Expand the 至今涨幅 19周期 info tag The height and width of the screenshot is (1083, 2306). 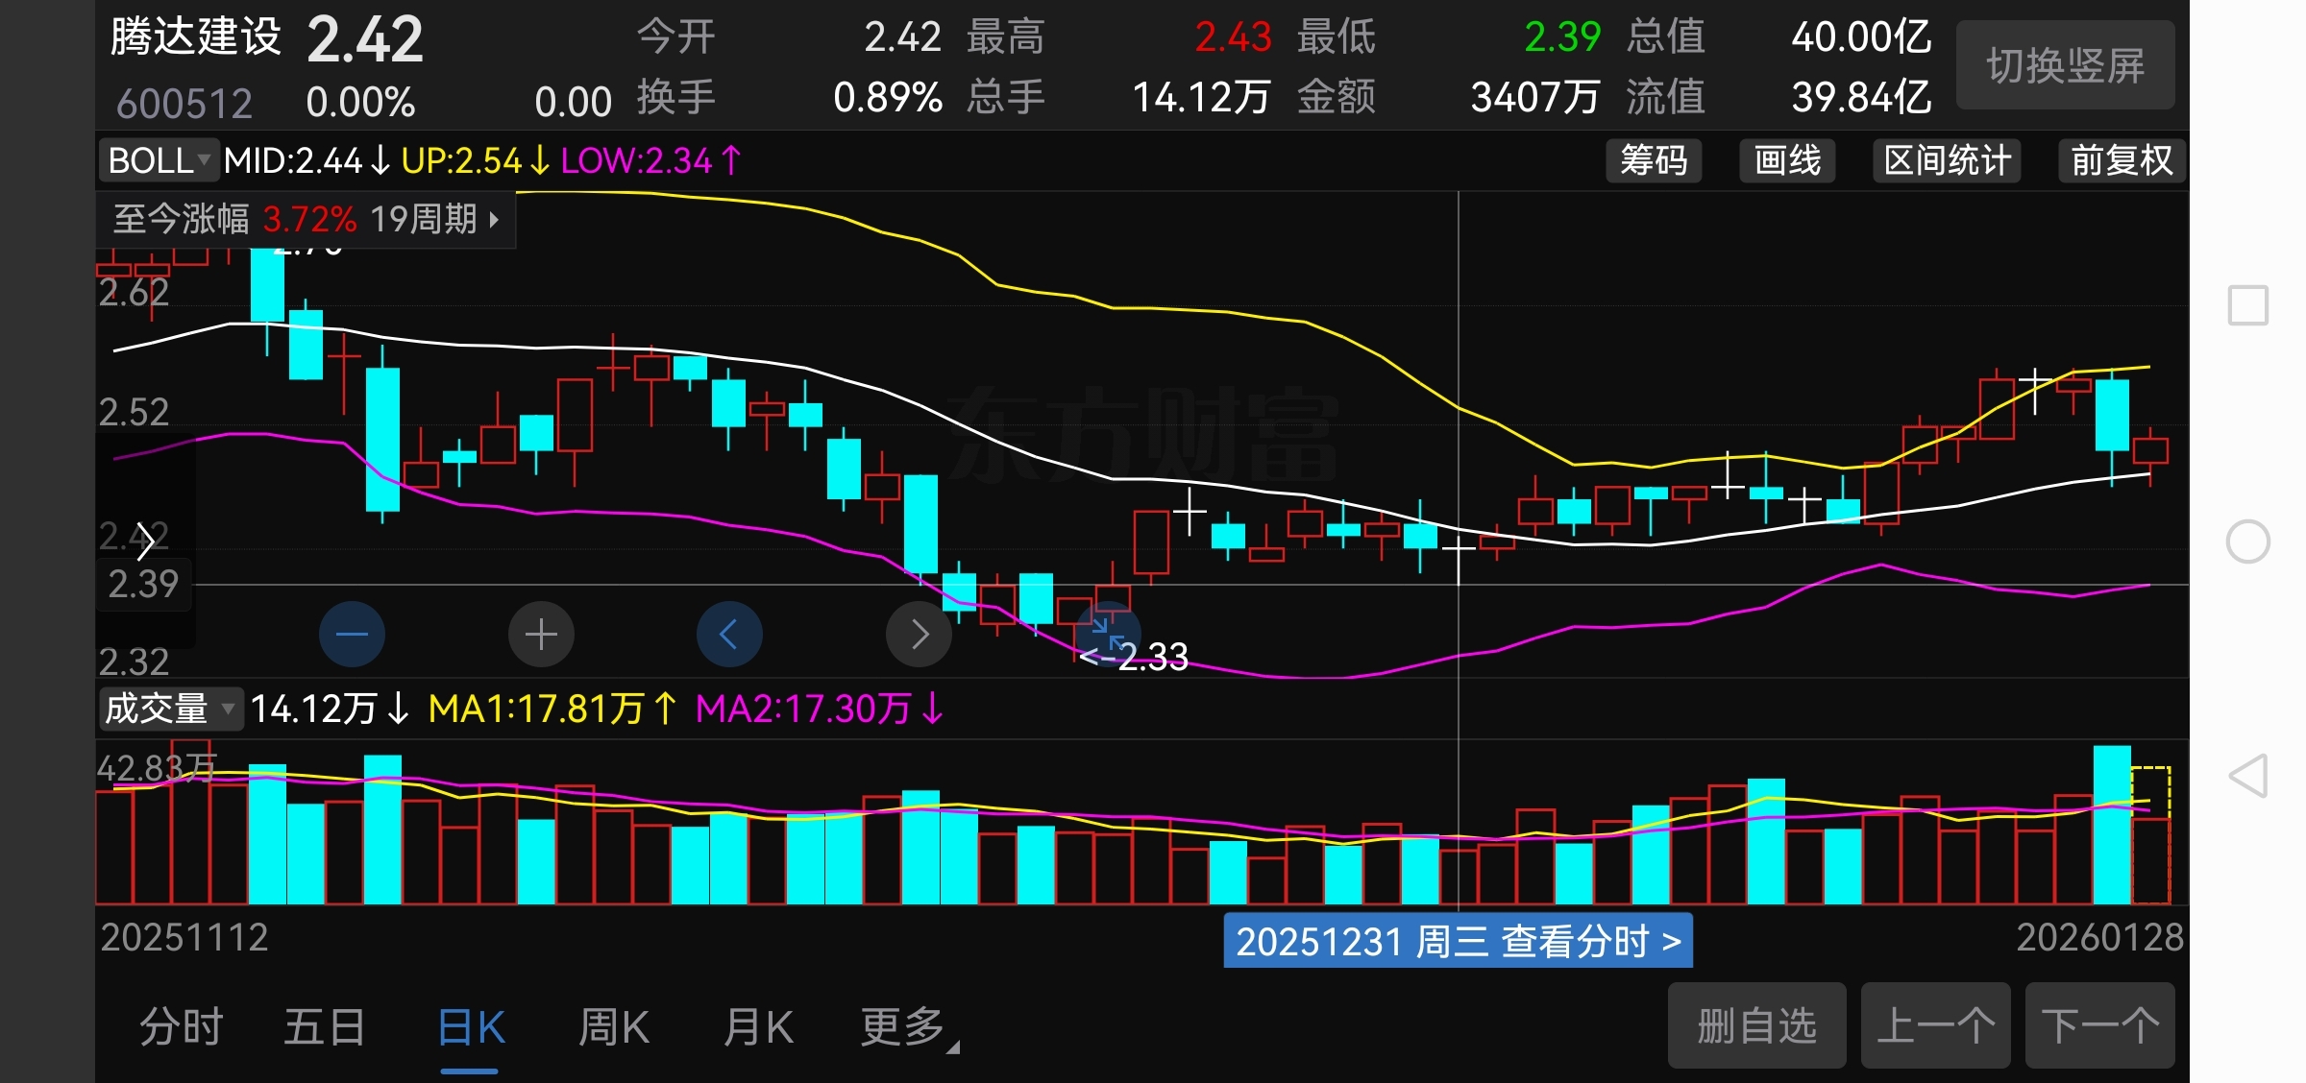pos(306,220)
